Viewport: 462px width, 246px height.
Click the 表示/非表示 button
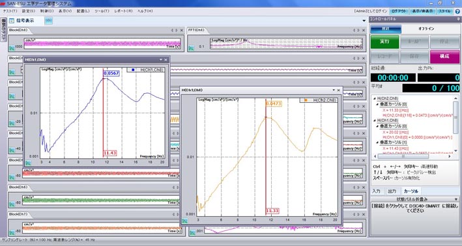pos(422,11)
